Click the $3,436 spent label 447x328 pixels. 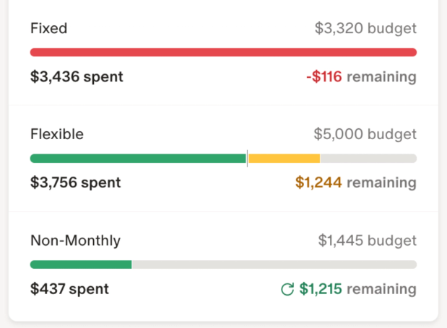coord(77,76)
